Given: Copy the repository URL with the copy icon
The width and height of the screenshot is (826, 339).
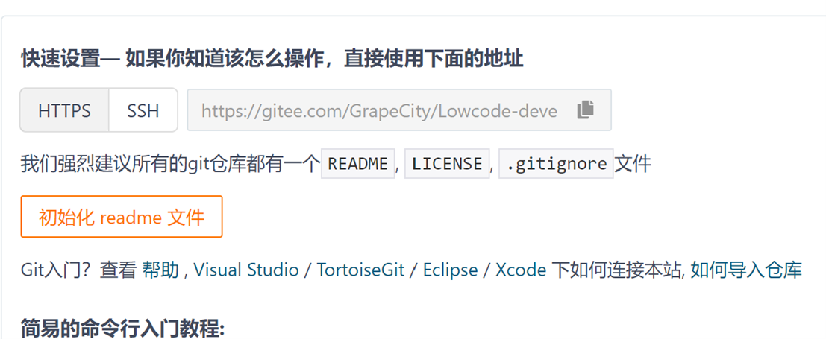Looking at the screenshot, I should click(x=585, y=110).
